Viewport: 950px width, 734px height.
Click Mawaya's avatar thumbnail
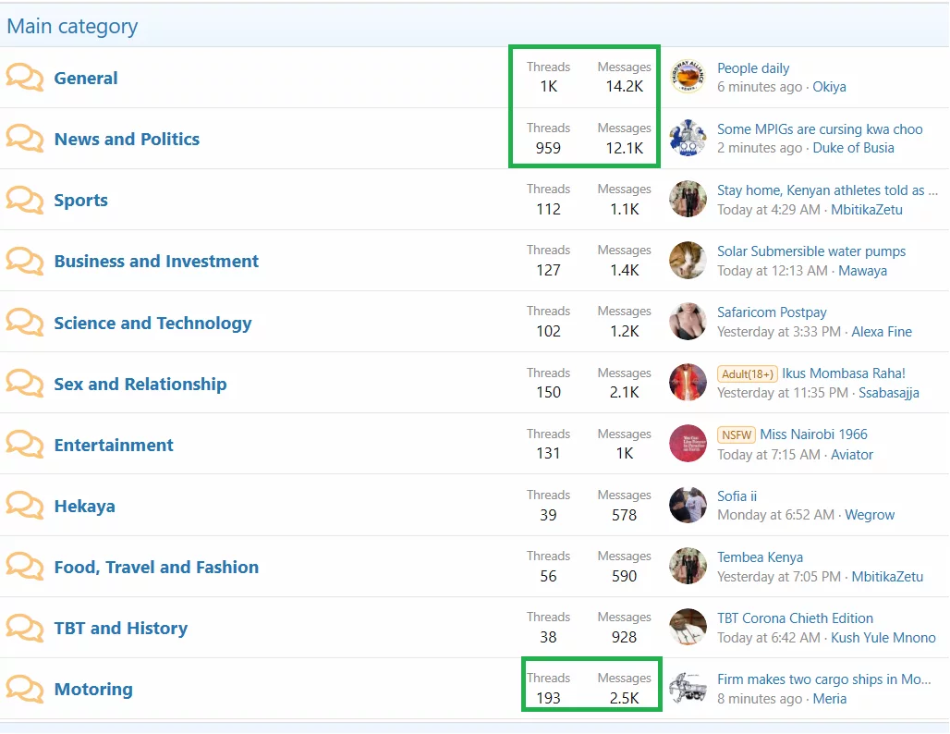[x=688, y=260]
